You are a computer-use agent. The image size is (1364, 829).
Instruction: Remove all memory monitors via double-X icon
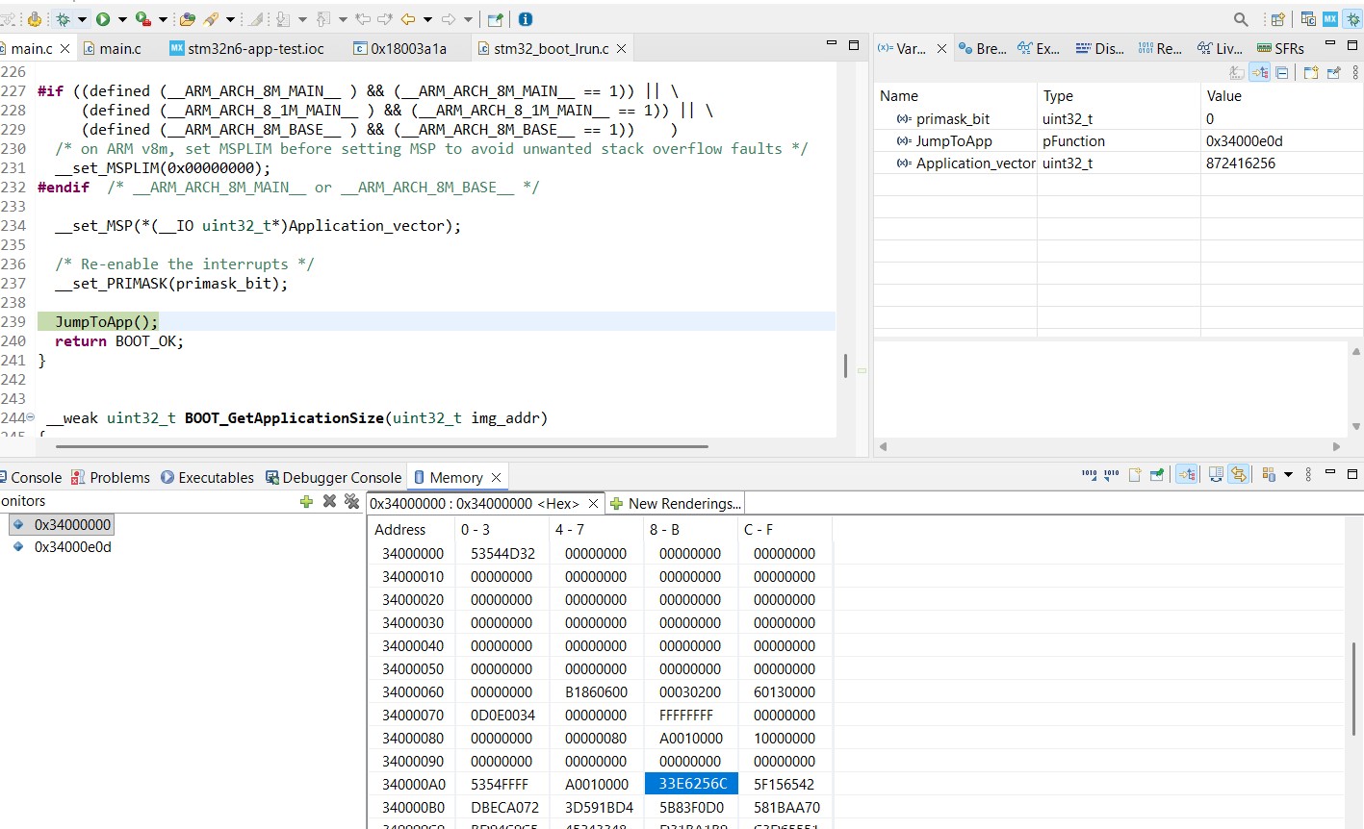pos(352,501)
